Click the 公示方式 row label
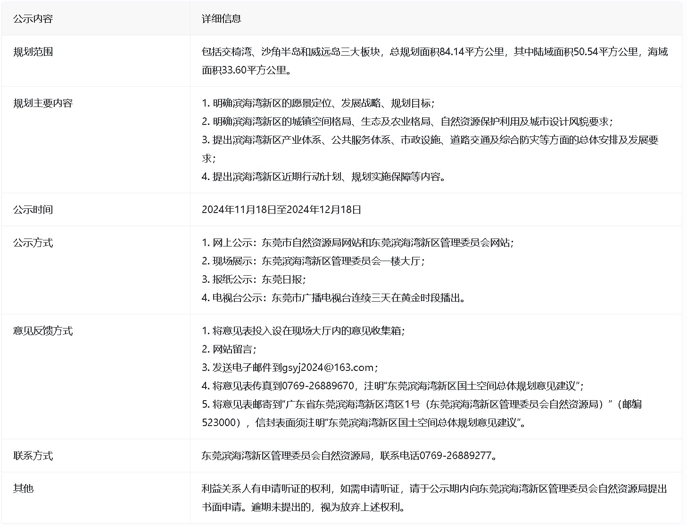The width and height of the screenshot is (687, 526). [33, 243]
